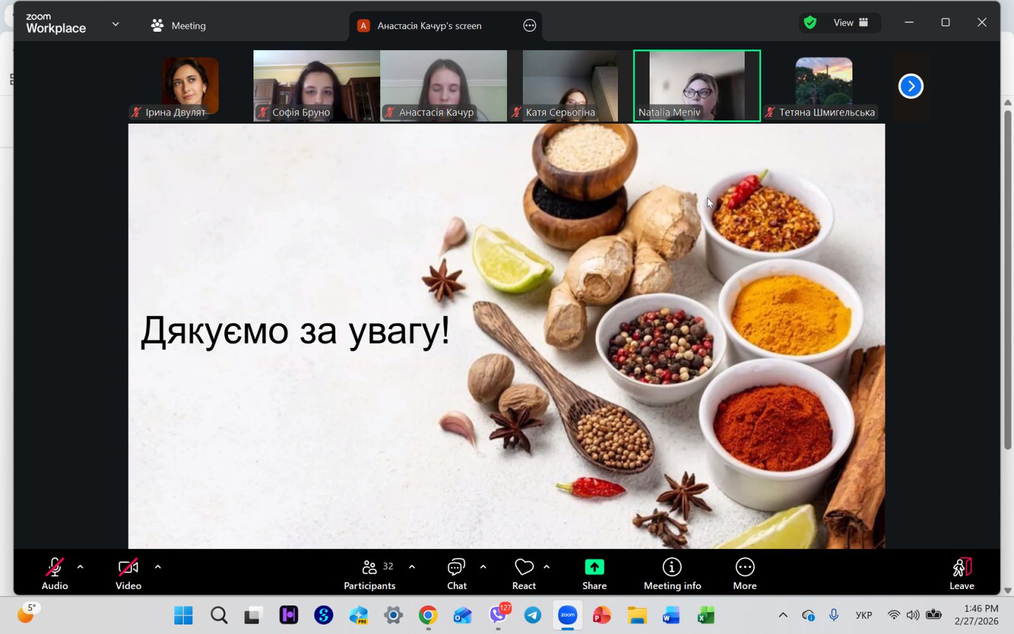
Task: Click the green Share screen button
Action: [594, 574]
